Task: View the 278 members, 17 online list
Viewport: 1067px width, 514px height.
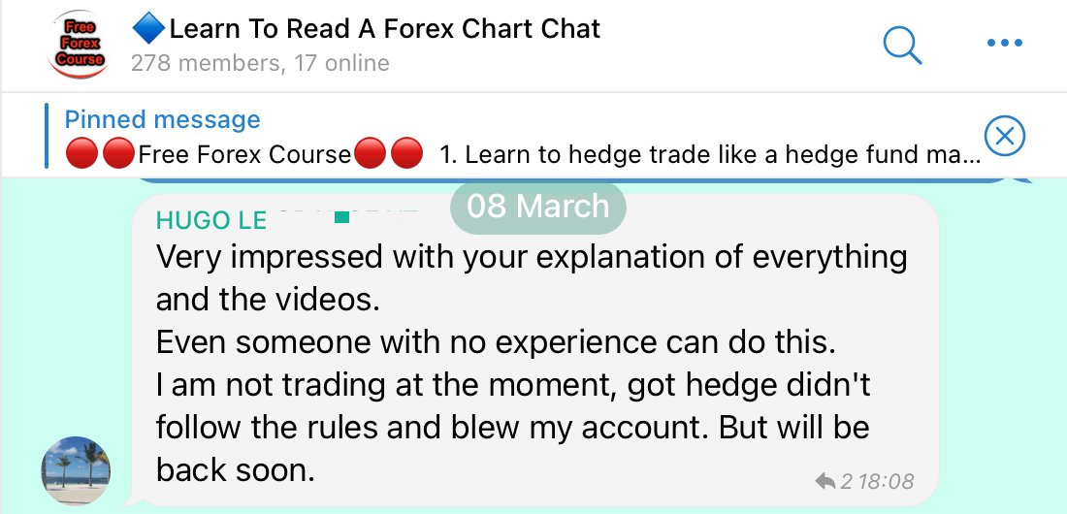Action: tap(260, 63)
